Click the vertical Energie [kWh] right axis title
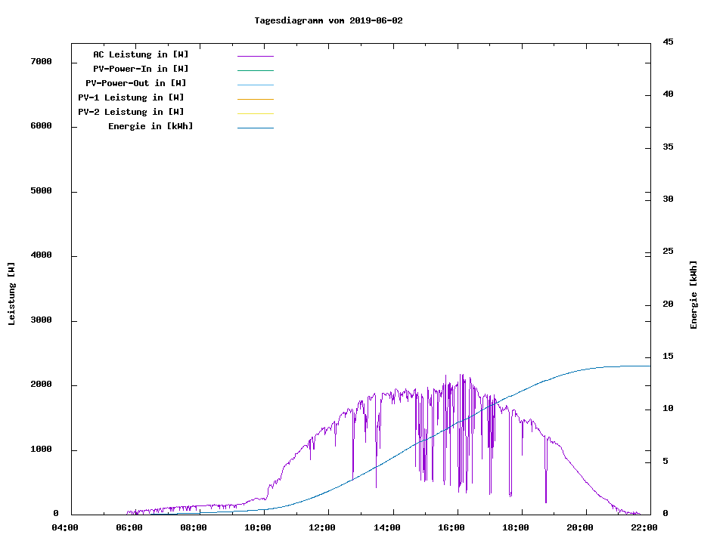This screenshot has width=726, height=544. click(x=693, y=295)
